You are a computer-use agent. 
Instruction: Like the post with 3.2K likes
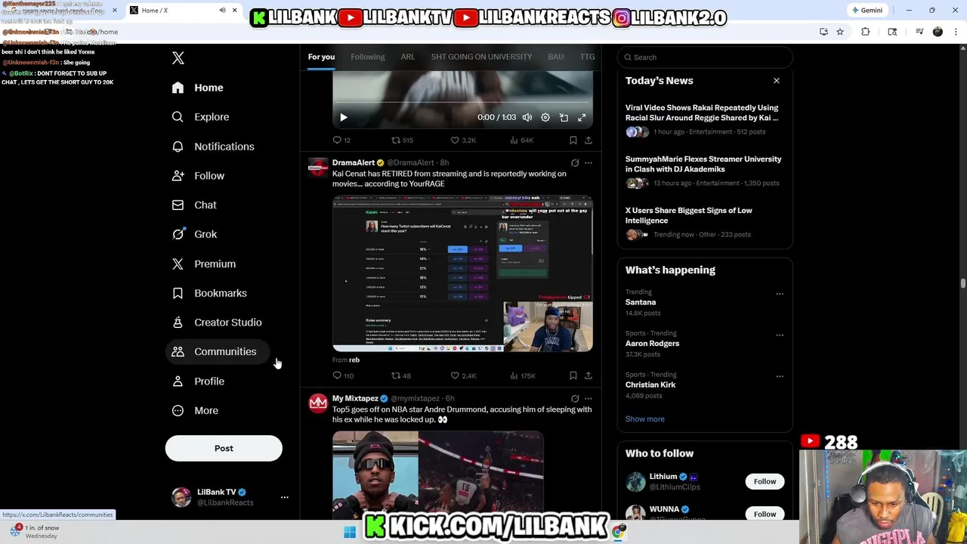pos(463,140)
